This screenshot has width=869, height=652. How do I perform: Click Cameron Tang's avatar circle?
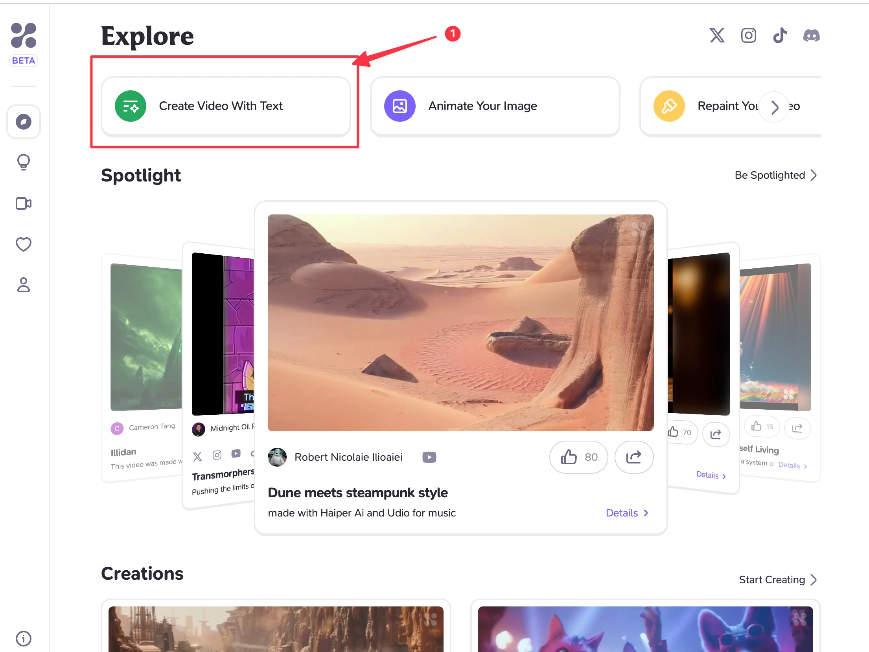click(x=117, y=429)
